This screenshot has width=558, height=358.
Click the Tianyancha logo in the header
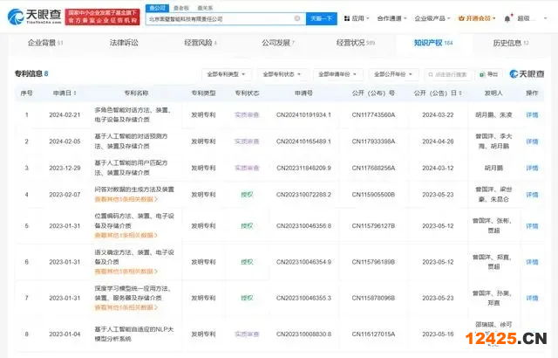point(34,17)
